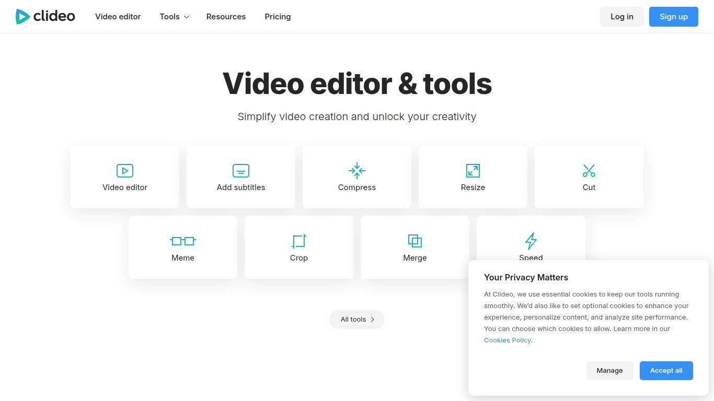Choose the Compress arrows icon
The image size is (714, 401).
coord(357,171)
